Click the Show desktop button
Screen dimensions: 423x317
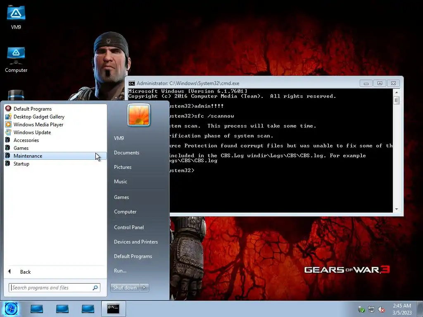point(420,309)
